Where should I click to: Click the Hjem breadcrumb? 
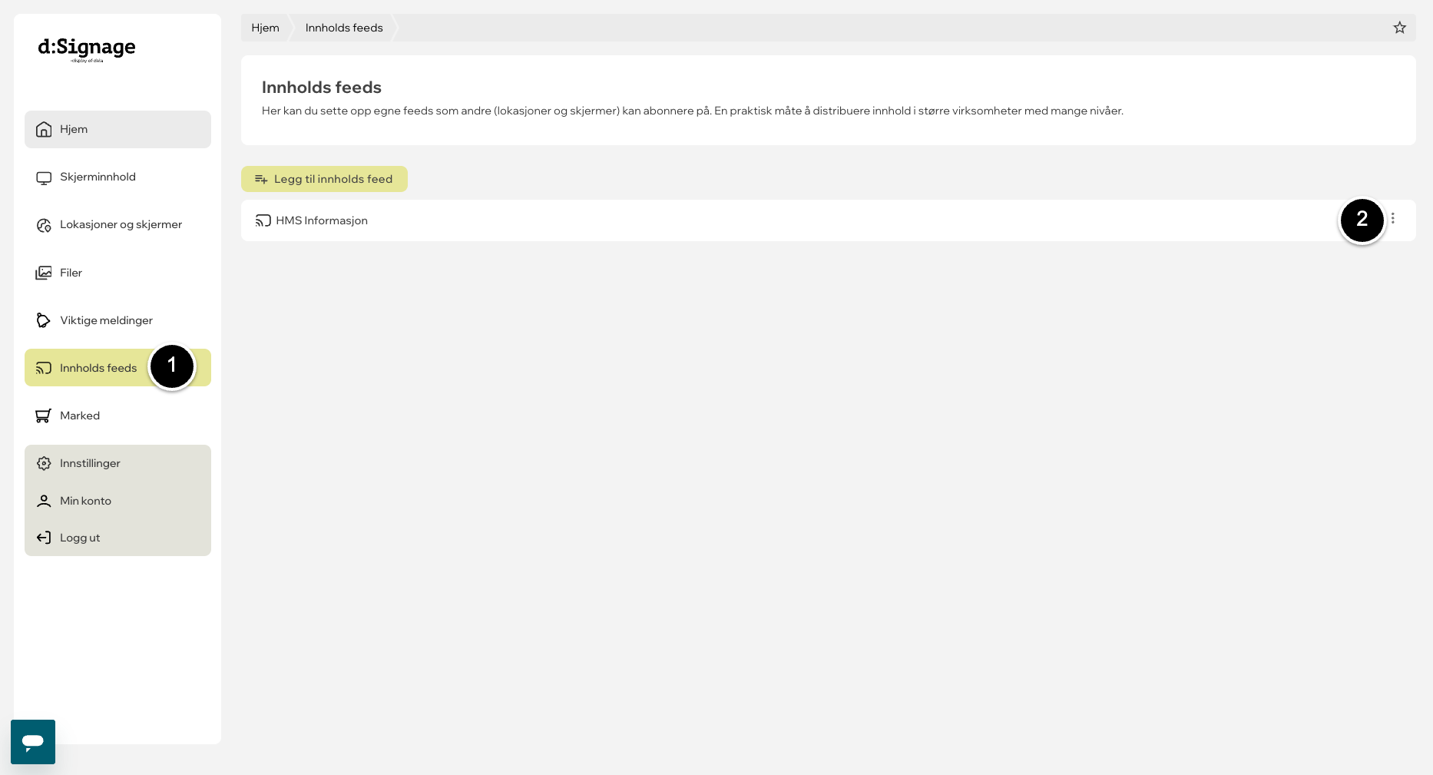(265, 28)
